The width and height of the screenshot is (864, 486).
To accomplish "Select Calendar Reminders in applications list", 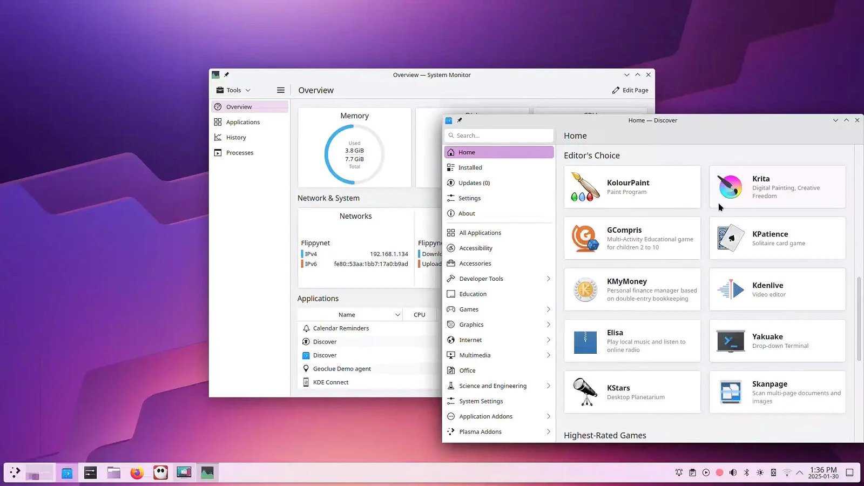I will [x=369, y=328].
